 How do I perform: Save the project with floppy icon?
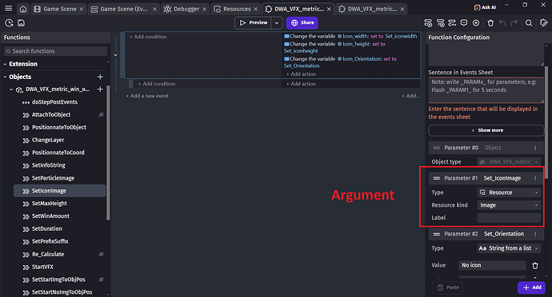[x=21, y=23]
